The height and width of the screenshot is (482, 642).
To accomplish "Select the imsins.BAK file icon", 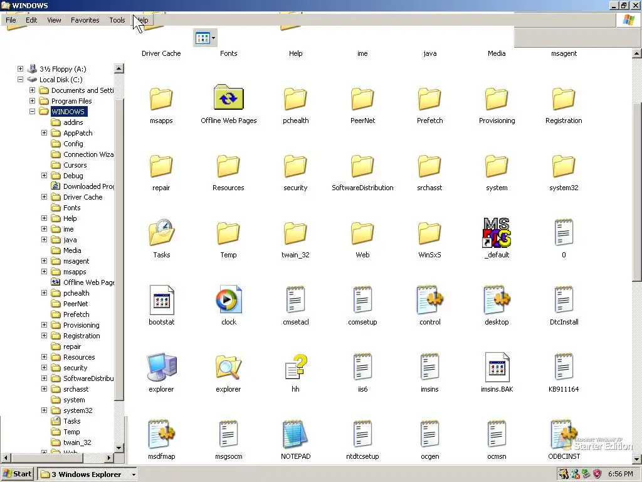I will 497,367.
